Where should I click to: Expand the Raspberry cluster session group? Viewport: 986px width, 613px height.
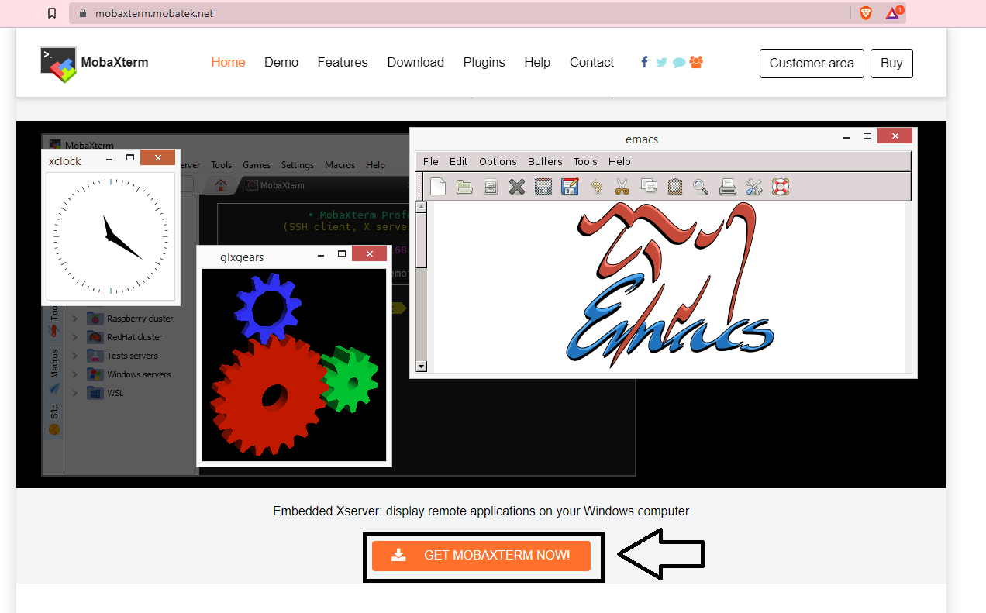point(74,318)
